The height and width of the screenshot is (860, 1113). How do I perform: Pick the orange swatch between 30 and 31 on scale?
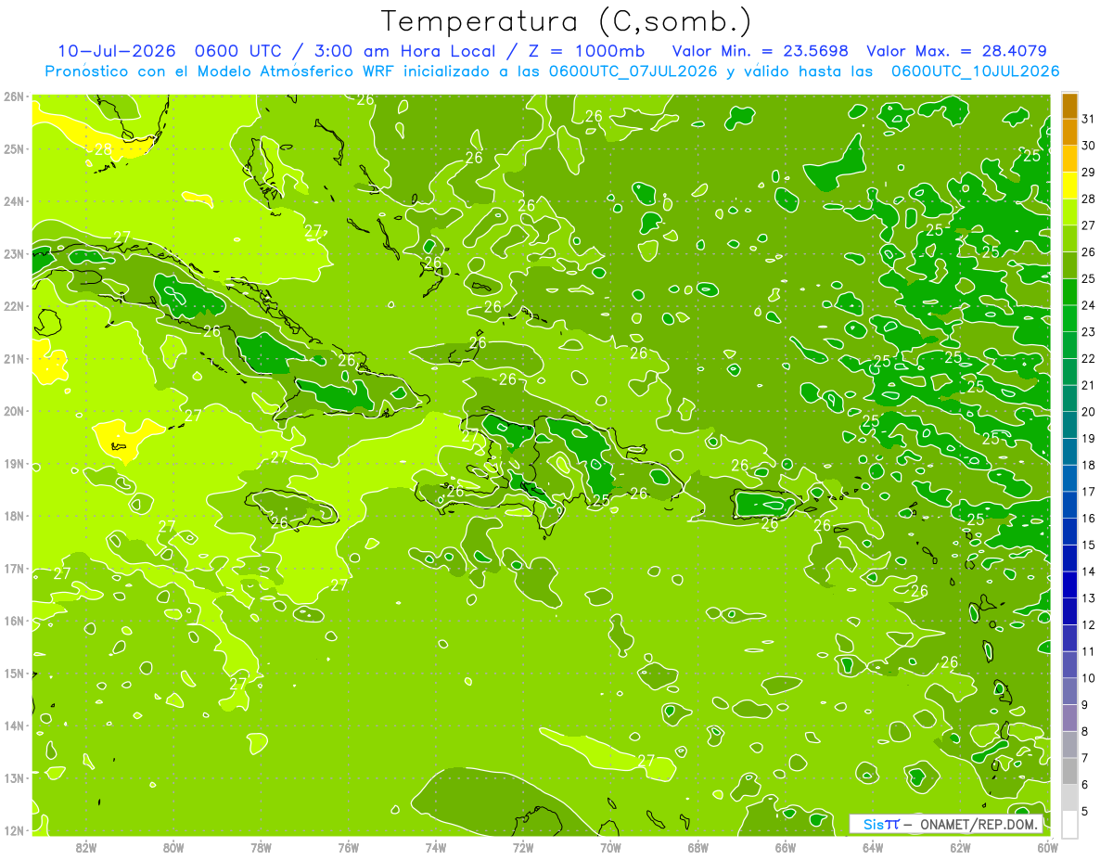click(1069, 132)
